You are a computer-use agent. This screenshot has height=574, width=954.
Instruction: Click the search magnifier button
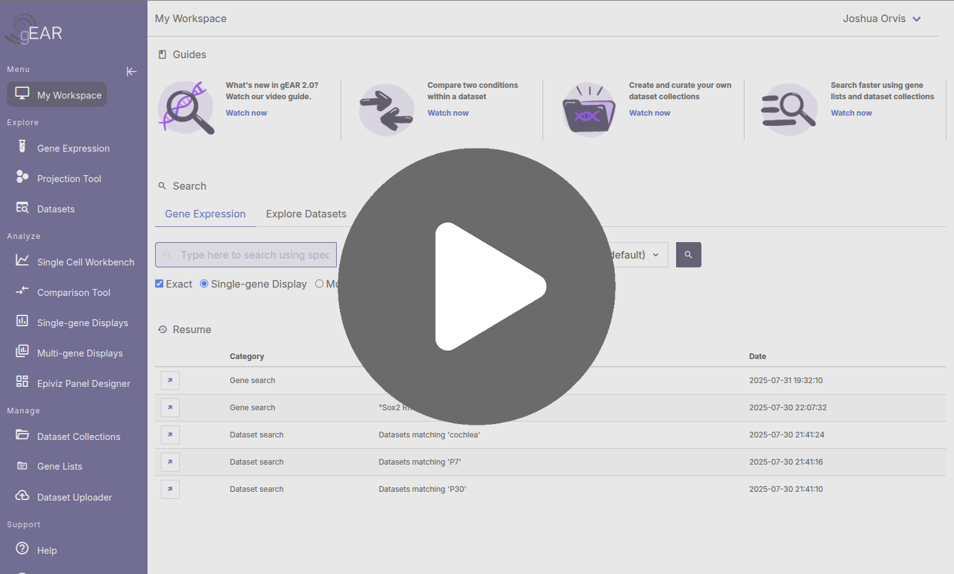tap(688, 255)
